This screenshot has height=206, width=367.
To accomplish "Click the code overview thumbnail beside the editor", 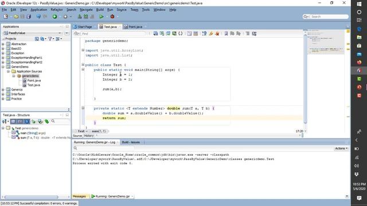I will pyautogui.click(x=326, y=42).
